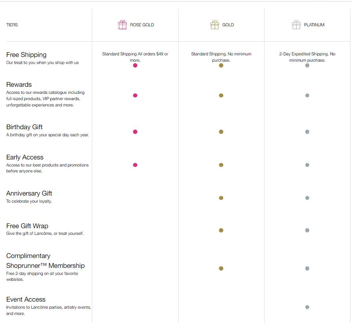Viewport: 352px width, 324px height.
Task: Click the Rewards benefit heading
Action: coord(19,84)
